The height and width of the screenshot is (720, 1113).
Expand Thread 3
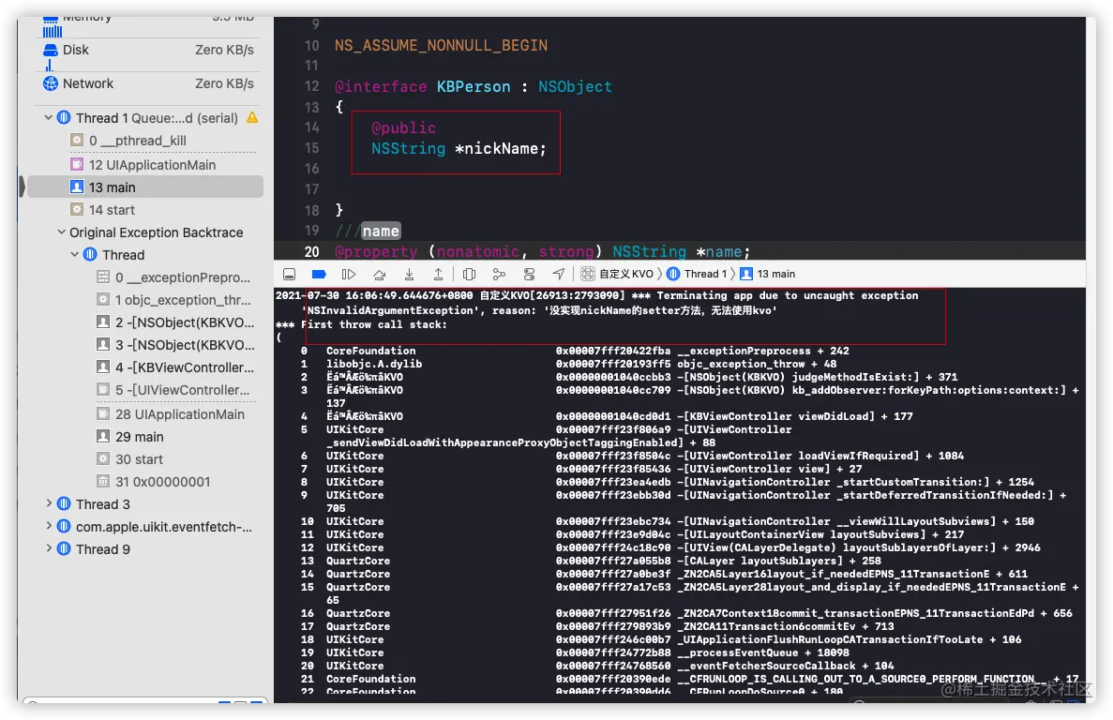48,503
